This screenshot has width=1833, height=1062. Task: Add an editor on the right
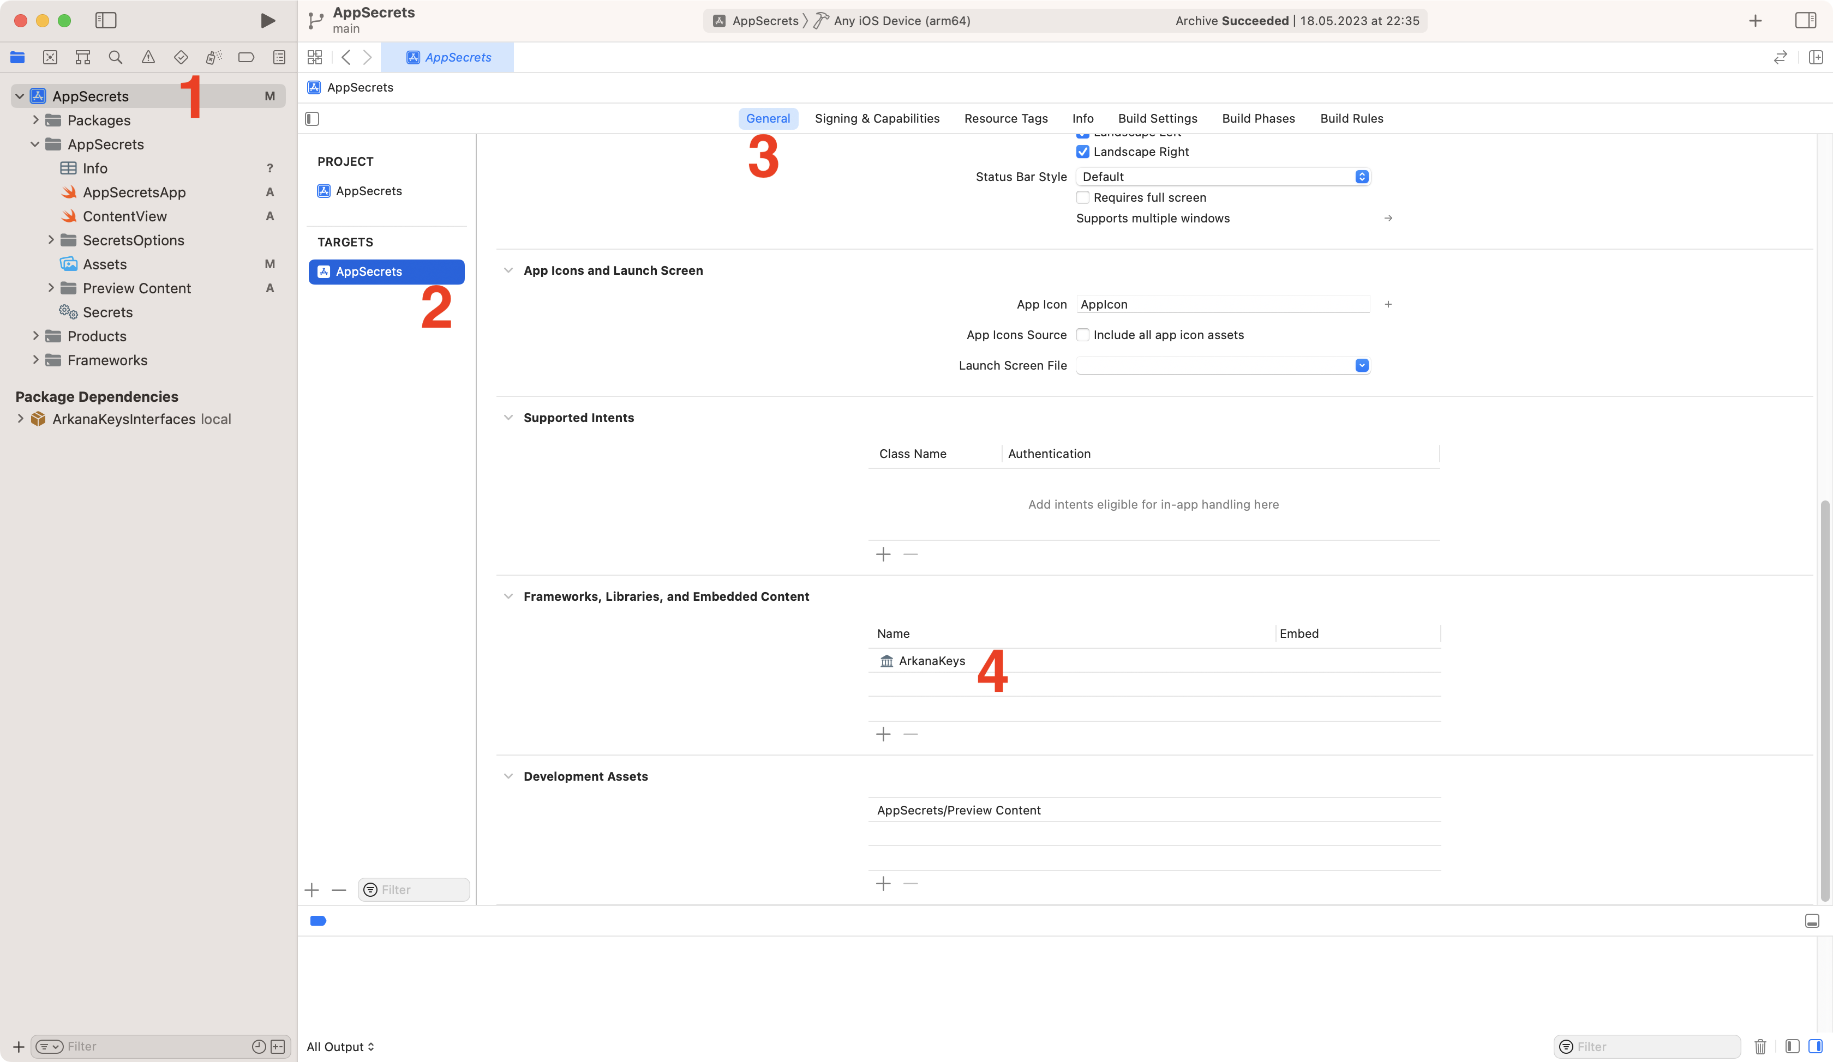click(x=1816, y=57)
